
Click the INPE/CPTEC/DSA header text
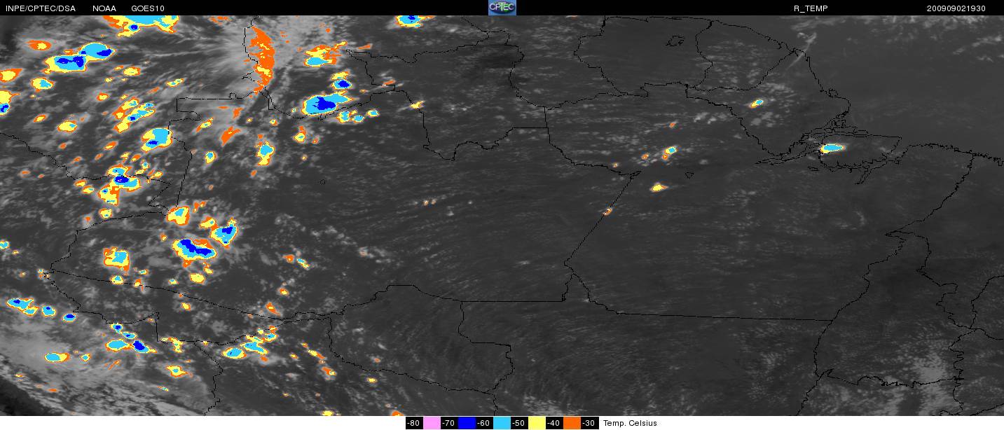coord(39,8)
